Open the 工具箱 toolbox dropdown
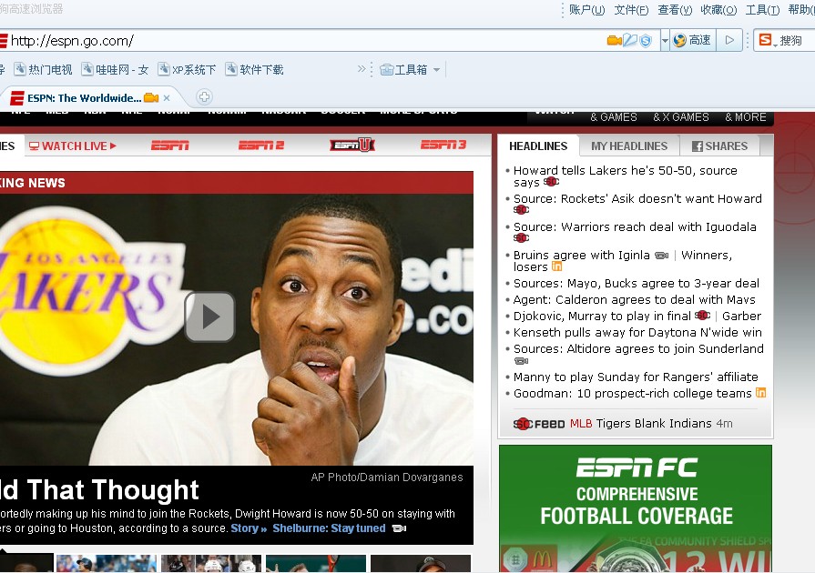Viewport: 815px width, 573px height. pos(410,69)
